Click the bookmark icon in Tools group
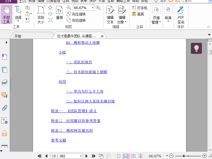This screenshot has height=159, width=212. (x=28, y=20)
